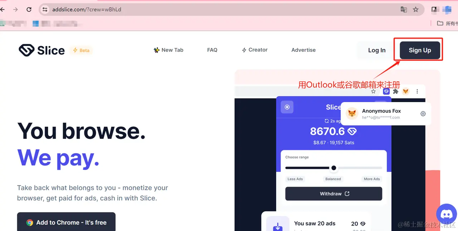Click the $8.67 · 19,157 Sats text

[x=333, y=142]
